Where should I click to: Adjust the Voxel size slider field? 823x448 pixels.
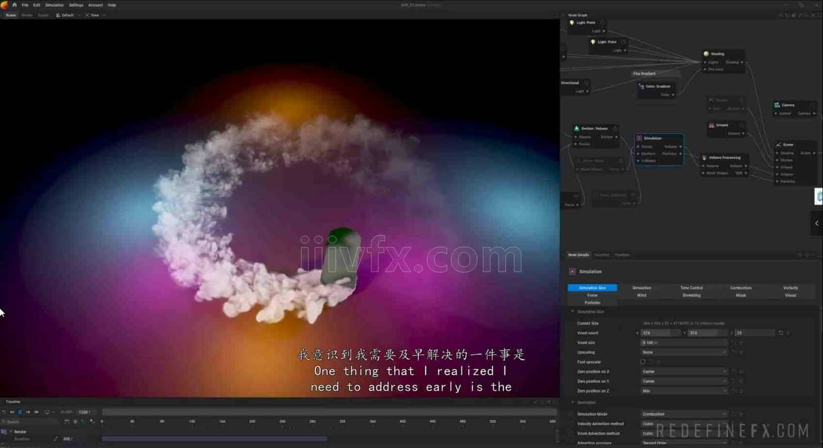(x=684, y=342)
